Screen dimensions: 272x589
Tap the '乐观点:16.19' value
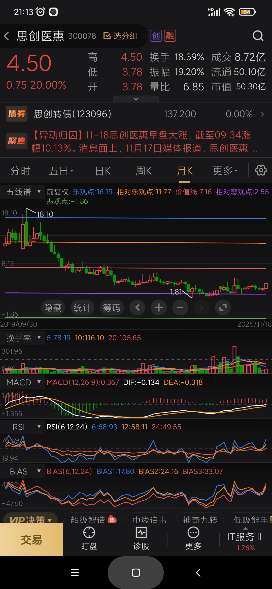[93, 192]
